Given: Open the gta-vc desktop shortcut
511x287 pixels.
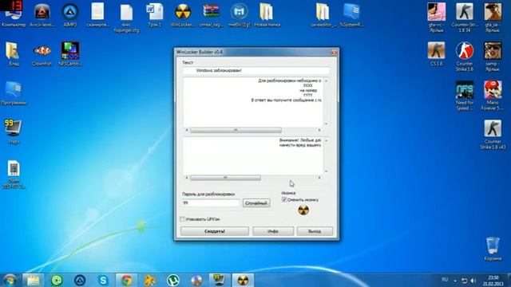Looking at the screenshot, I should (437, 18).
